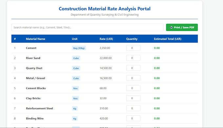223x128 pixels.
Task: Click the printer icon in Print button
Action: [172, 27]
